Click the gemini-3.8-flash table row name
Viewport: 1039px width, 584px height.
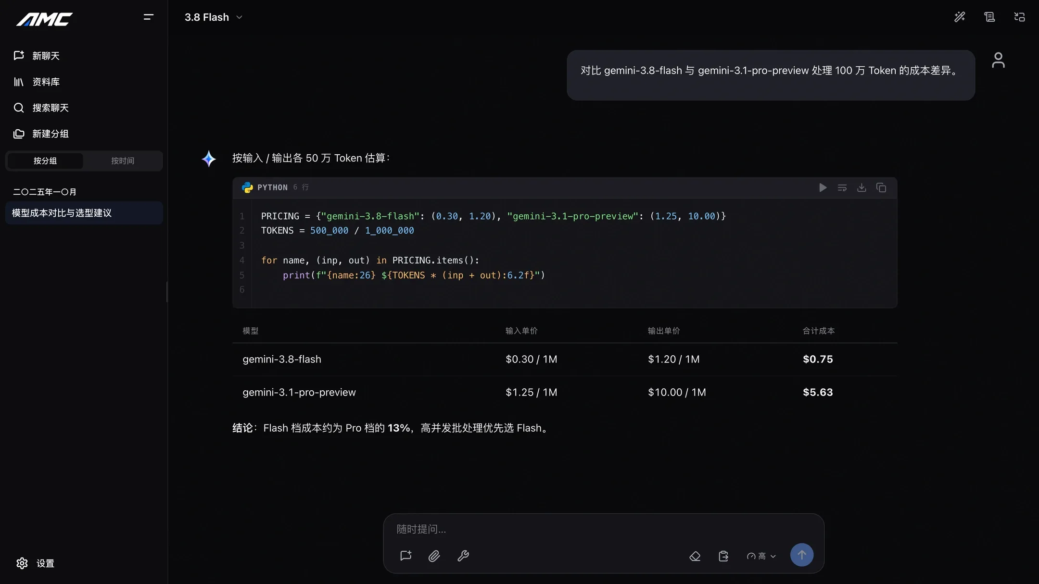[282, 359]
